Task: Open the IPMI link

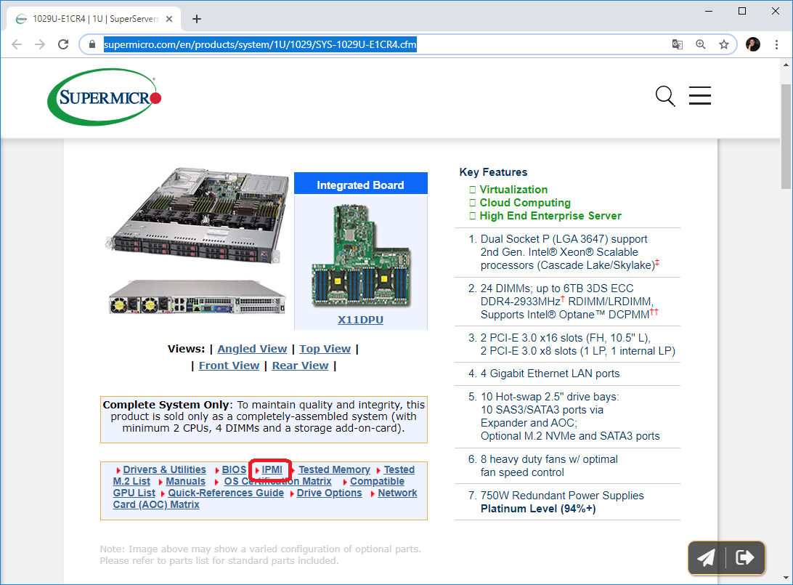Action: coord(272,469)
